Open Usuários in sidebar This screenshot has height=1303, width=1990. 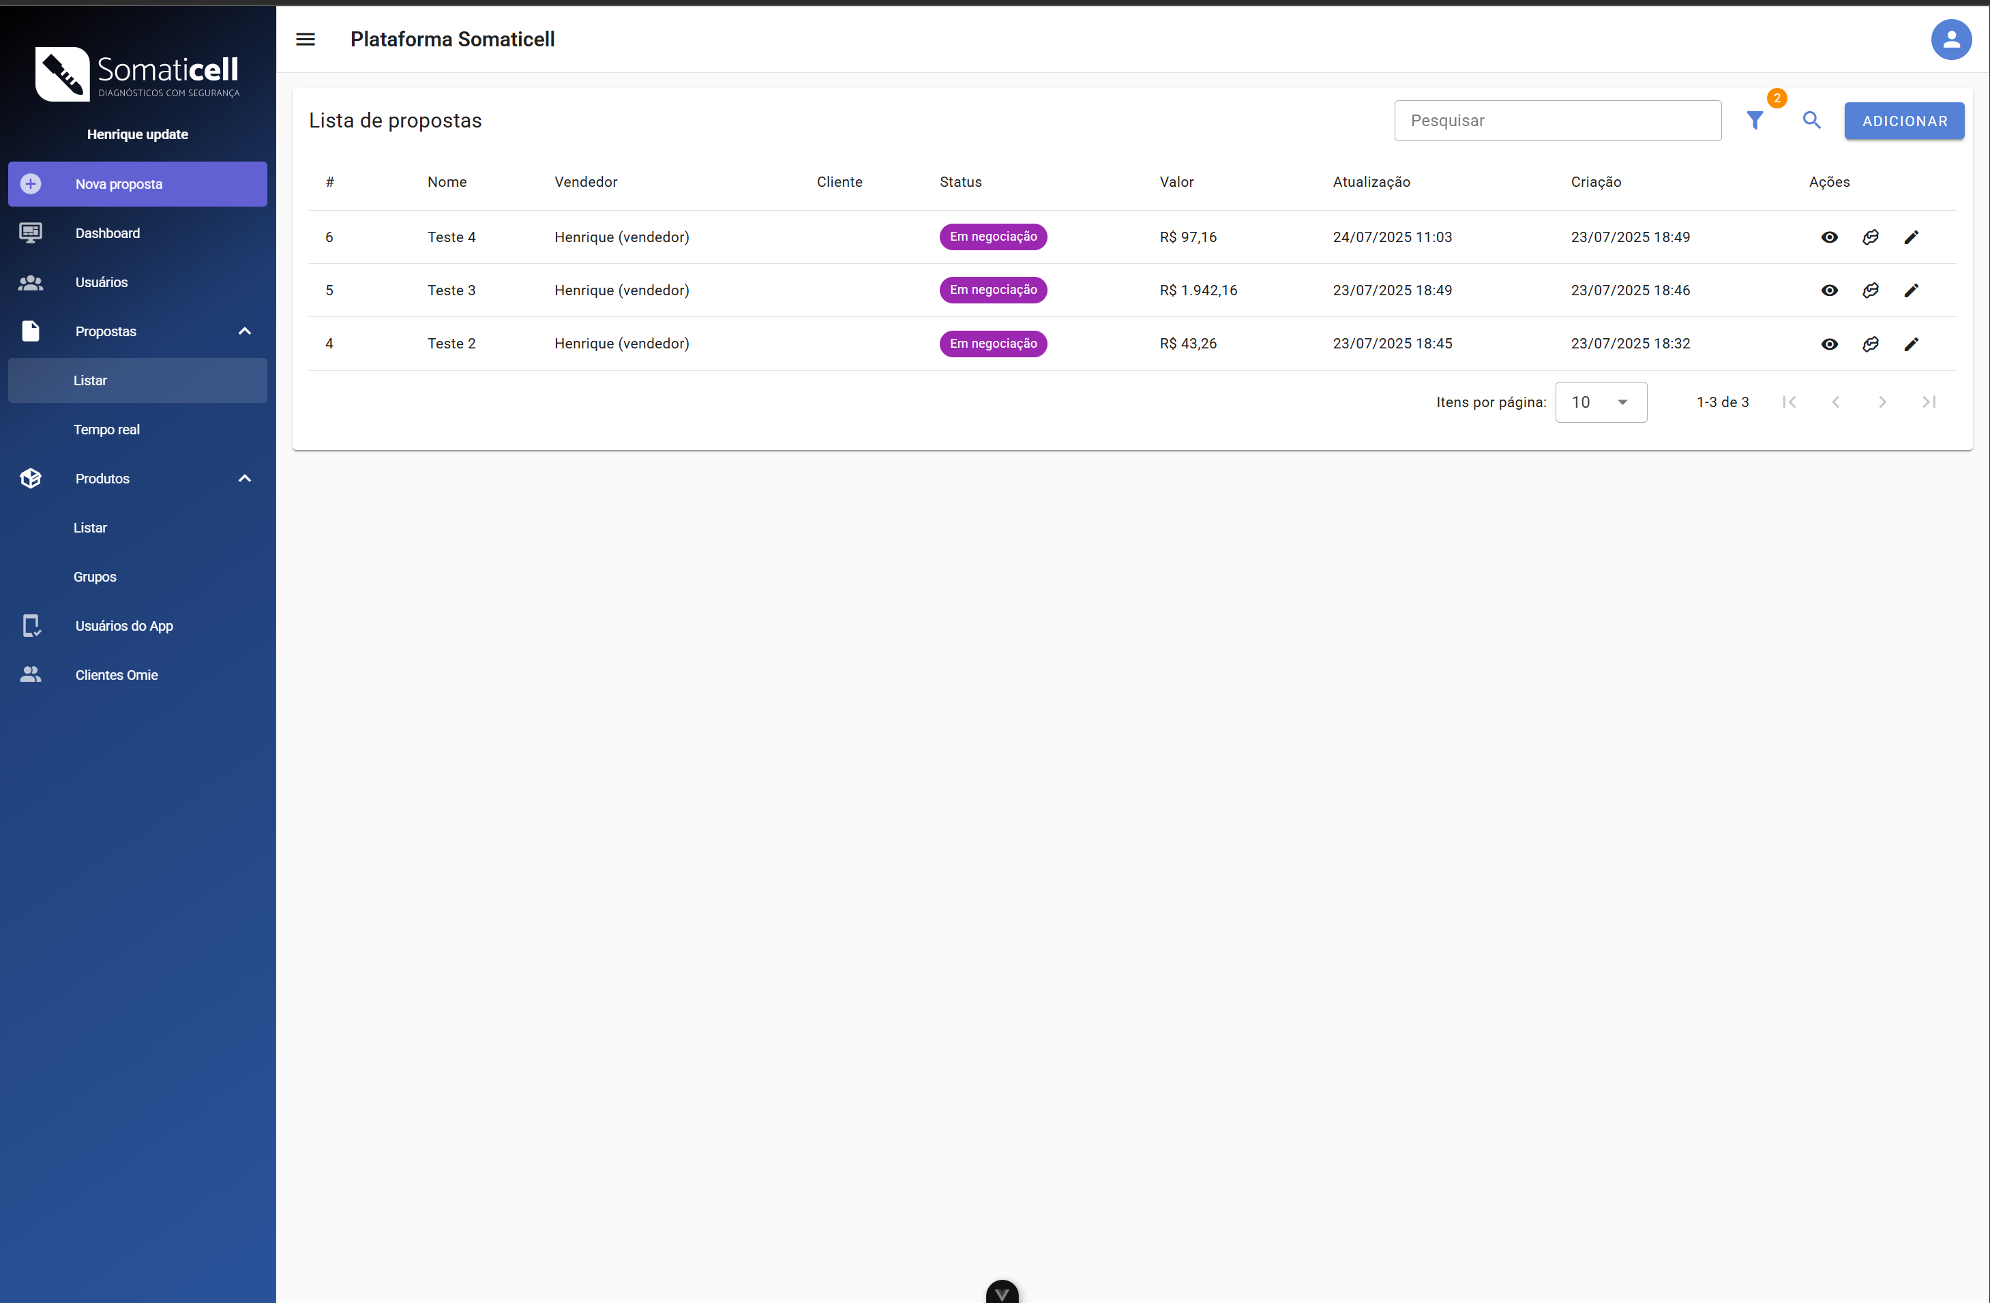(x=137, y=282)
